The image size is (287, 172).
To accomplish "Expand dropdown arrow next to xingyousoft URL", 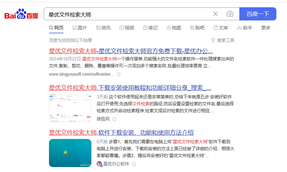I will [119, 74].
